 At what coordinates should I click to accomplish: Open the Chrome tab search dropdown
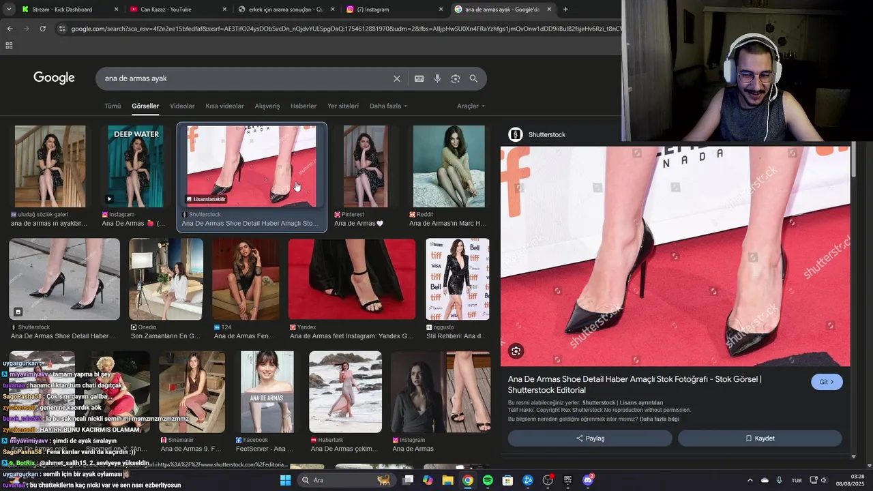pos(9,10)
